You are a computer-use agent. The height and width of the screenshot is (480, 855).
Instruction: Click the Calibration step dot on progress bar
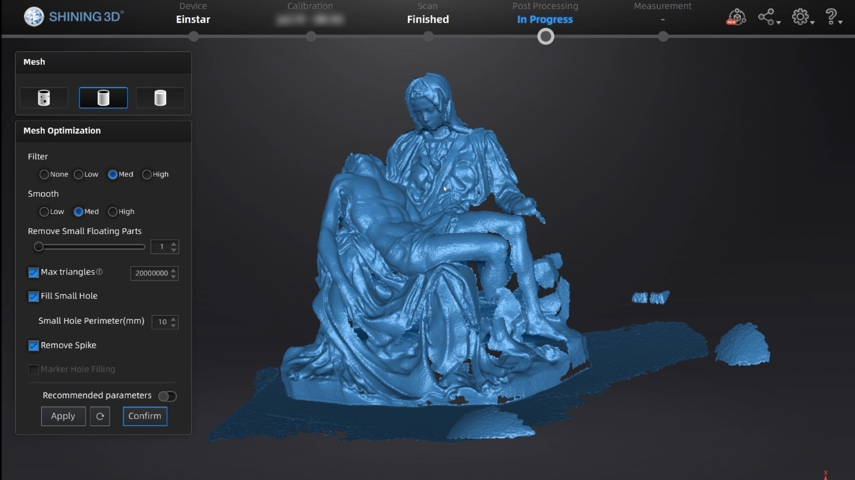[311, 36]
